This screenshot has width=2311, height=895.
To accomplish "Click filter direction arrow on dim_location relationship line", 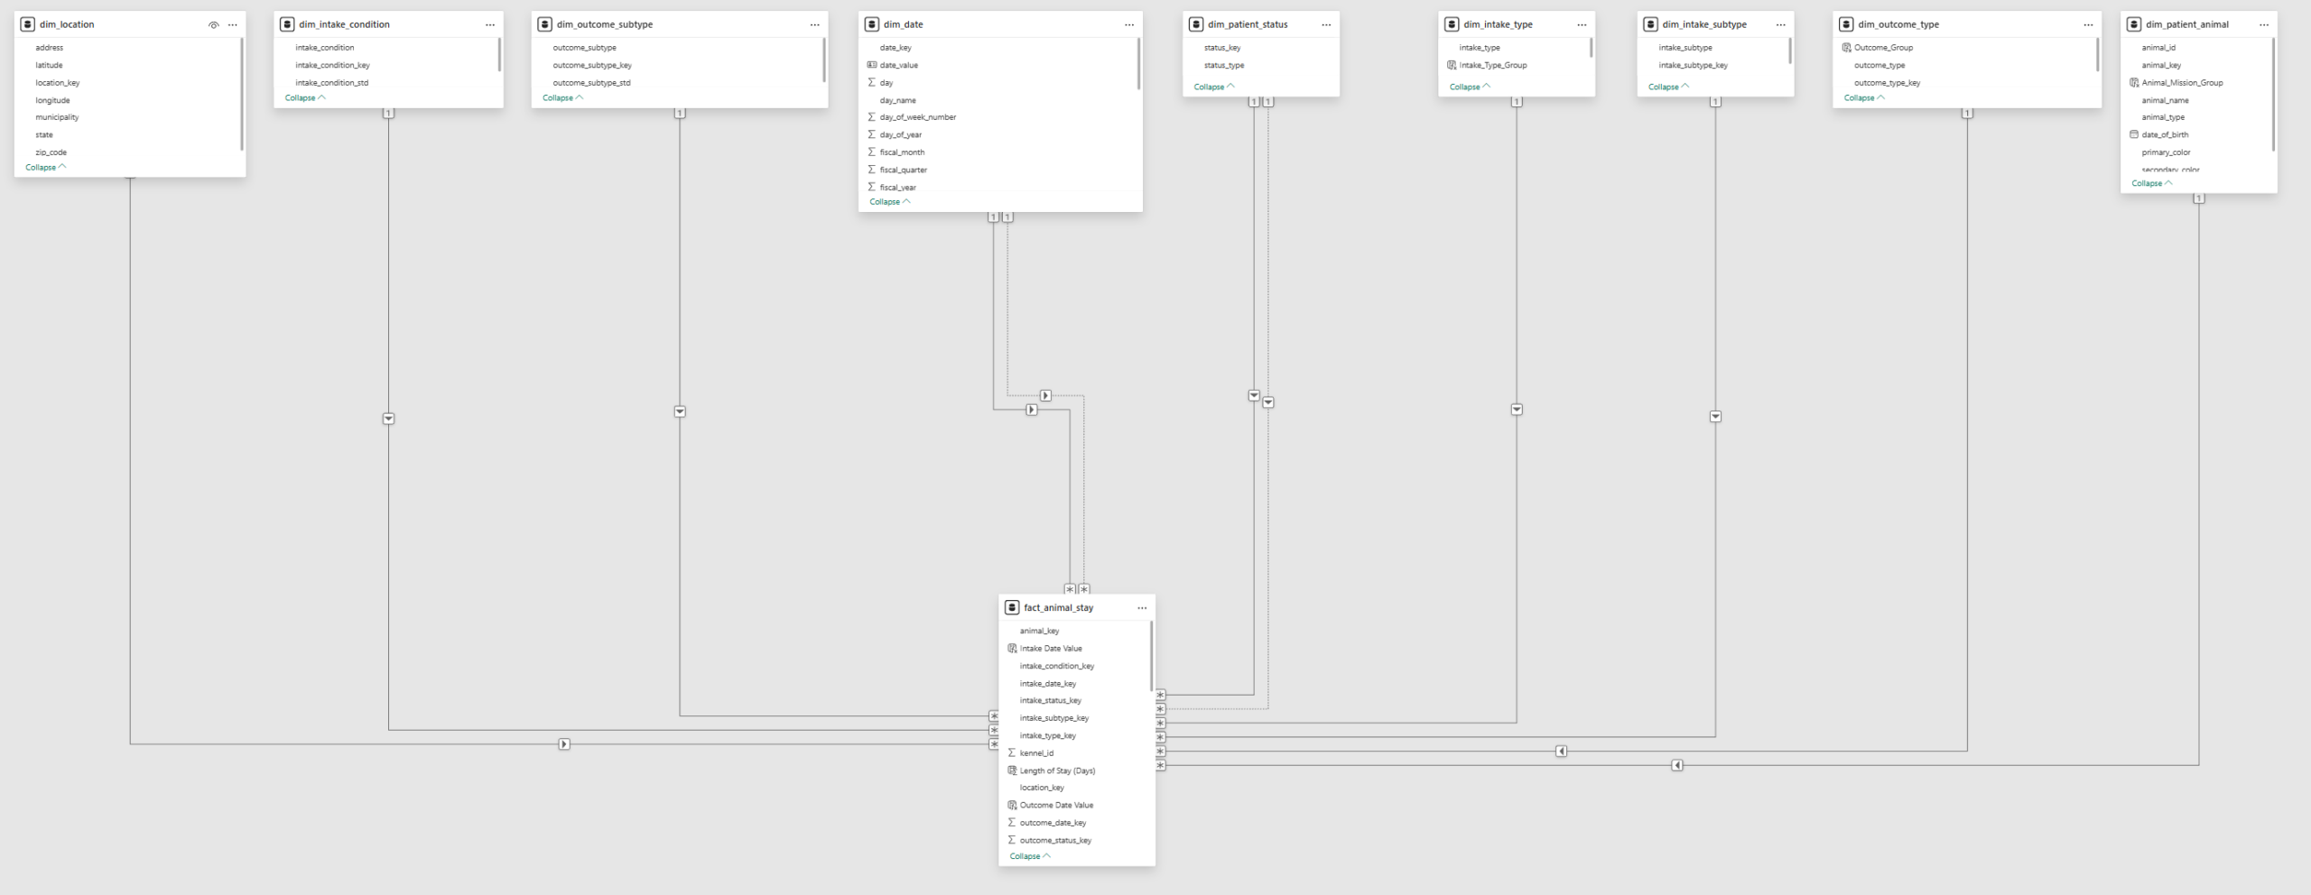I will [564, 744].
